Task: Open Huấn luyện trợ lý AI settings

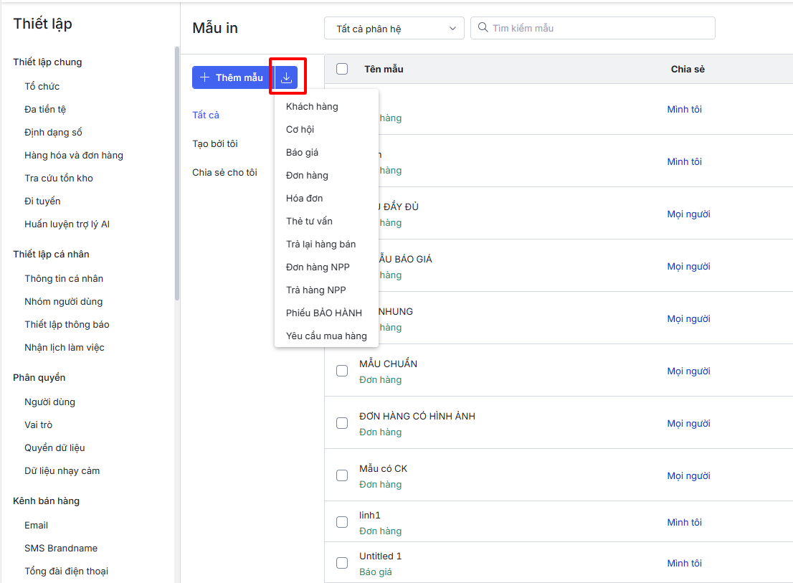Action: pyautogui.click(x=67, y=224)
